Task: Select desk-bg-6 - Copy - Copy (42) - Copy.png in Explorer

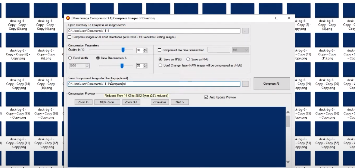Action: tap(46, 135)
